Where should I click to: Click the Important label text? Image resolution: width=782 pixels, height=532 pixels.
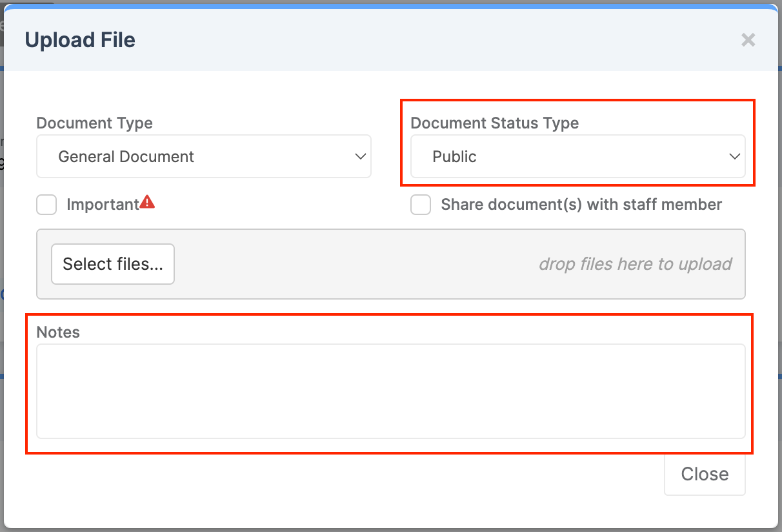click(103, 204)
